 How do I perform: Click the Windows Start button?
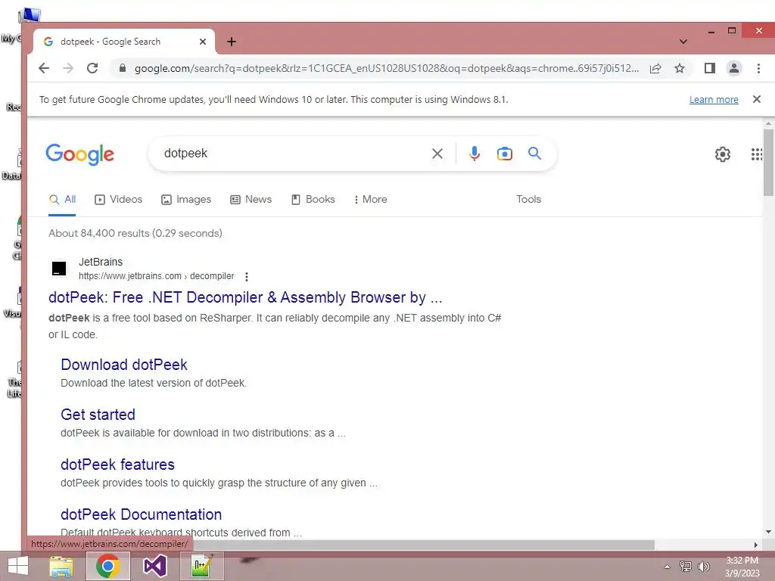tap(18, 566)
